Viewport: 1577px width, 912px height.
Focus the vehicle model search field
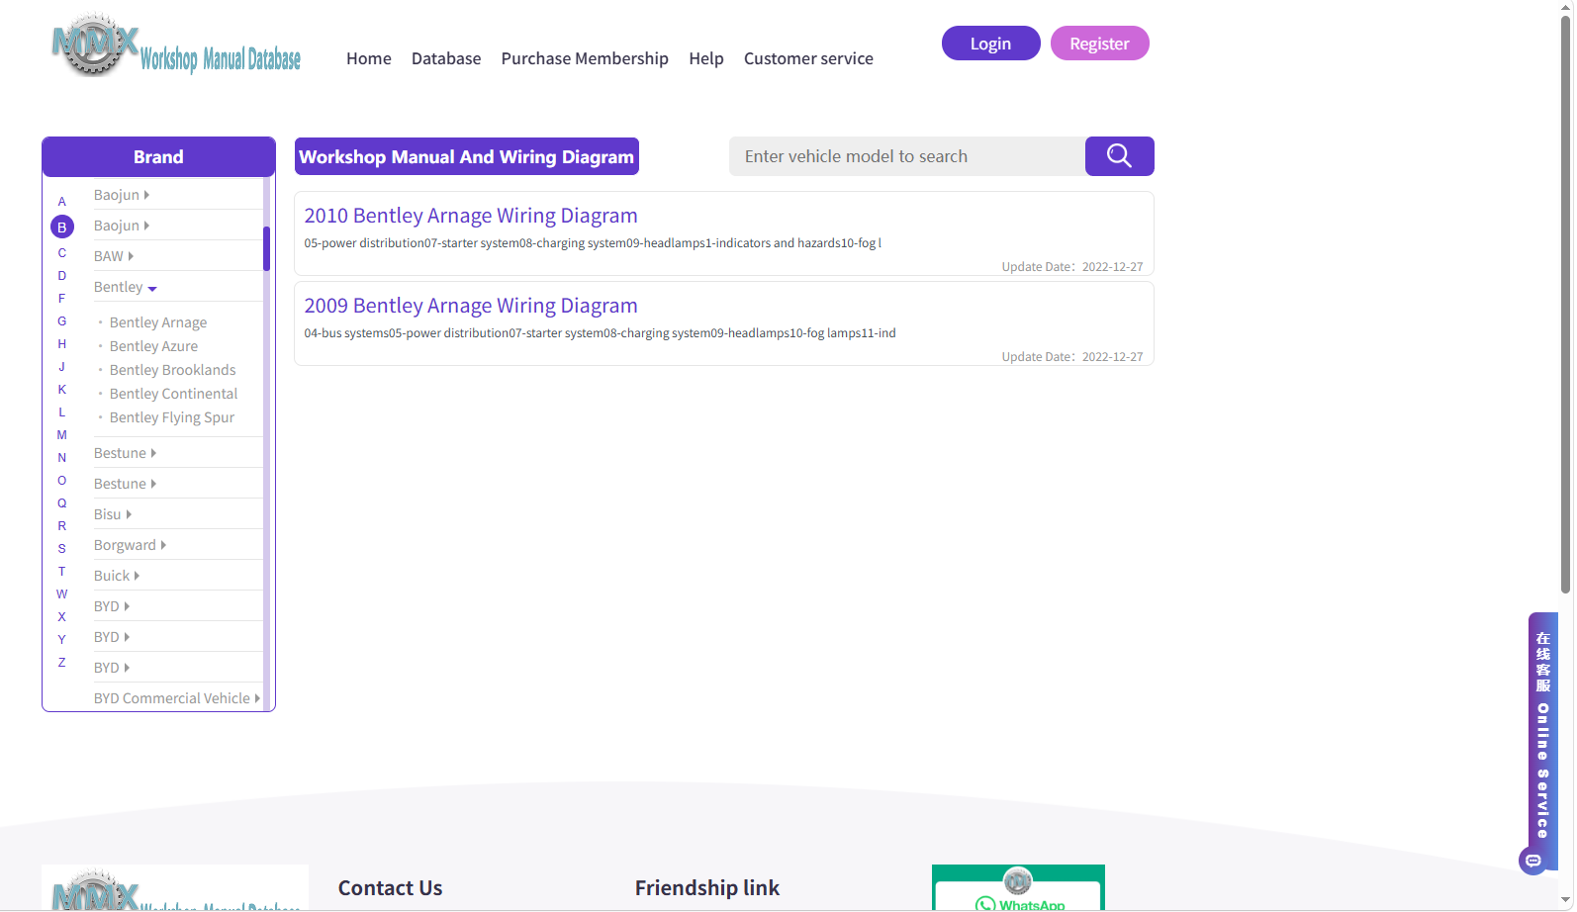tap(907, 156)
